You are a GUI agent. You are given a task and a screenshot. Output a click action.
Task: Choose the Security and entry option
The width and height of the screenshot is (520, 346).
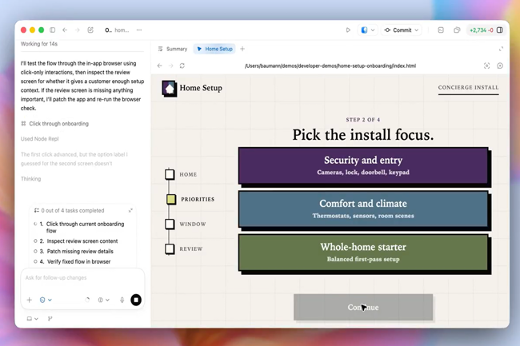362,165
